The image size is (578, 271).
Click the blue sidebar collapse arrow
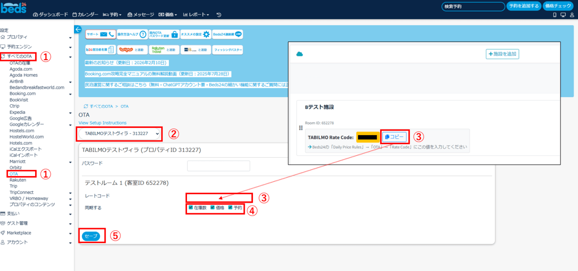(78, 29)
